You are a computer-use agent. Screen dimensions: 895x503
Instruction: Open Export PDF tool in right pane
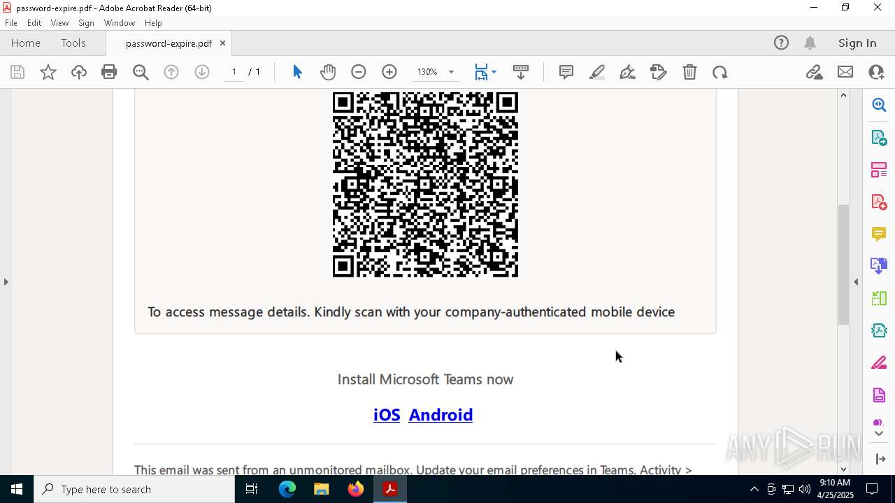[879, 138]
